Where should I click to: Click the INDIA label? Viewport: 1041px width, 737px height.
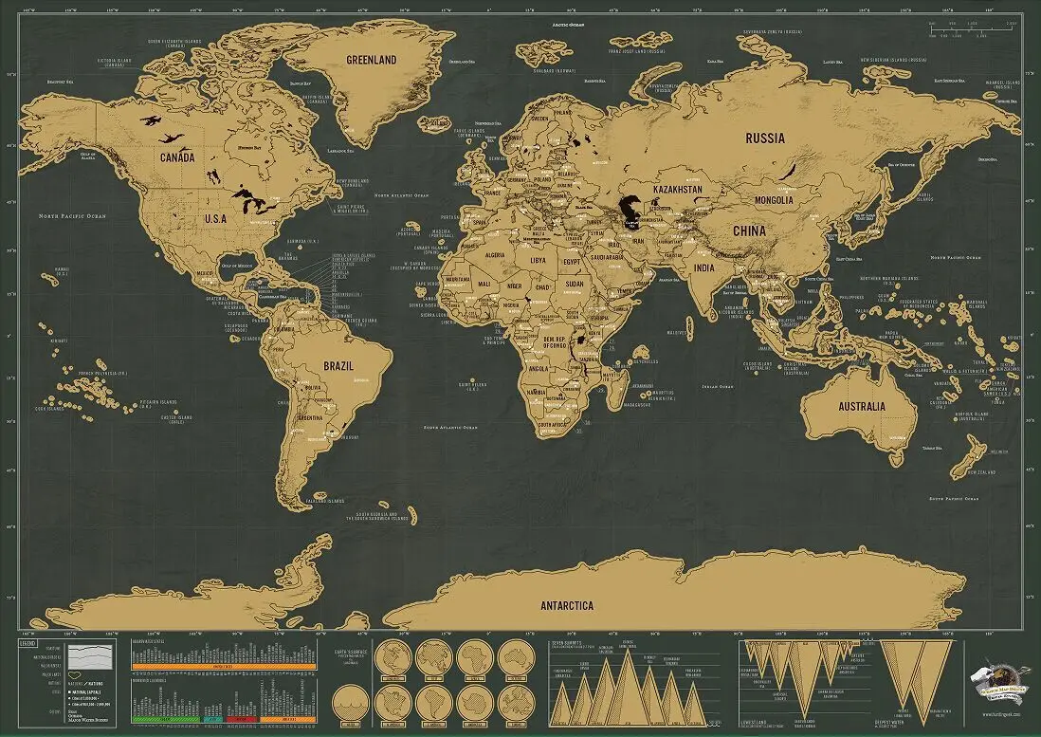(704, 268)
